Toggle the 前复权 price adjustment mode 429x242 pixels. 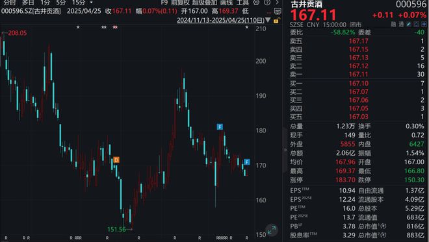(180, 3)
